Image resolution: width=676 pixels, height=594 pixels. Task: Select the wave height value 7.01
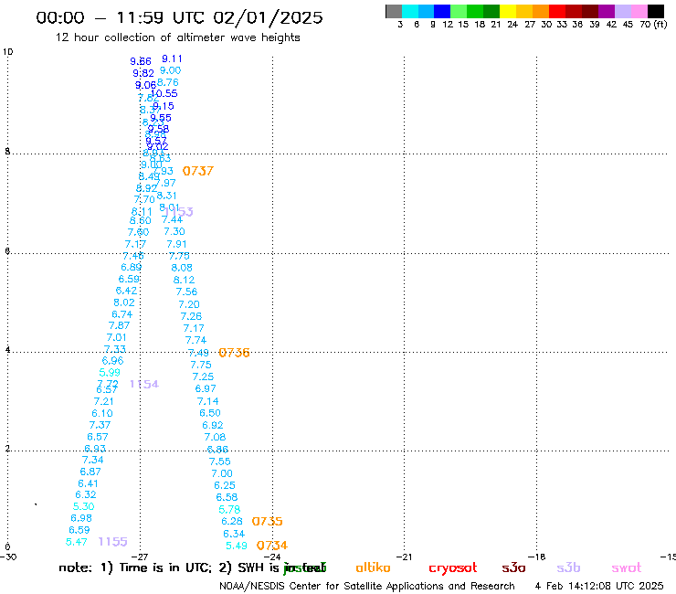[x=116, y=338]
